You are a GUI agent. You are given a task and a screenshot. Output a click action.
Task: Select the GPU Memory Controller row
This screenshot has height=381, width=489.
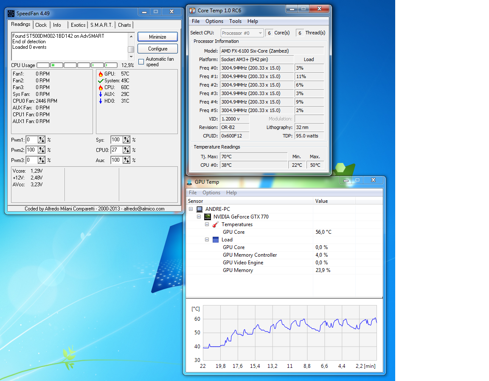[284, 255]
